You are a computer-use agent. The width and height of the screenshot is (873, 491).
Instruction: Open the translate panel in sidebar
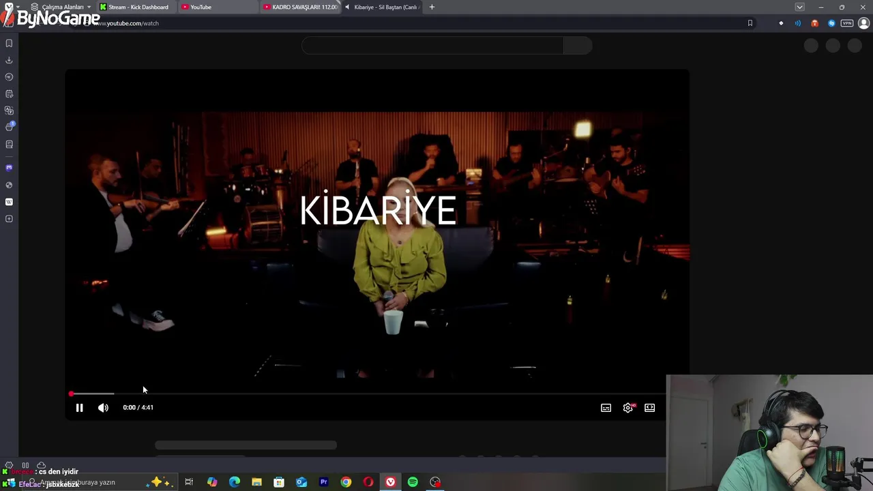point(9,110)
